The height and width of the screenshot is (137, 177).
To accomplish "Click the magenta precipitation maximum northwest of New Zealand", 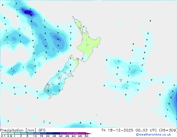I will point(27,12).
